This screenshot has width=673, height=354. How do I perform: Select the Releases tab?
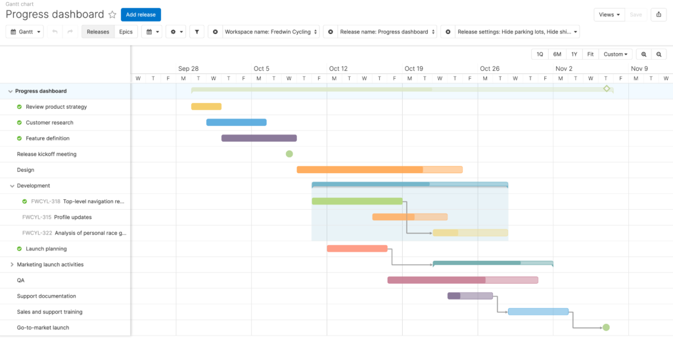click(x=98, y=31)
